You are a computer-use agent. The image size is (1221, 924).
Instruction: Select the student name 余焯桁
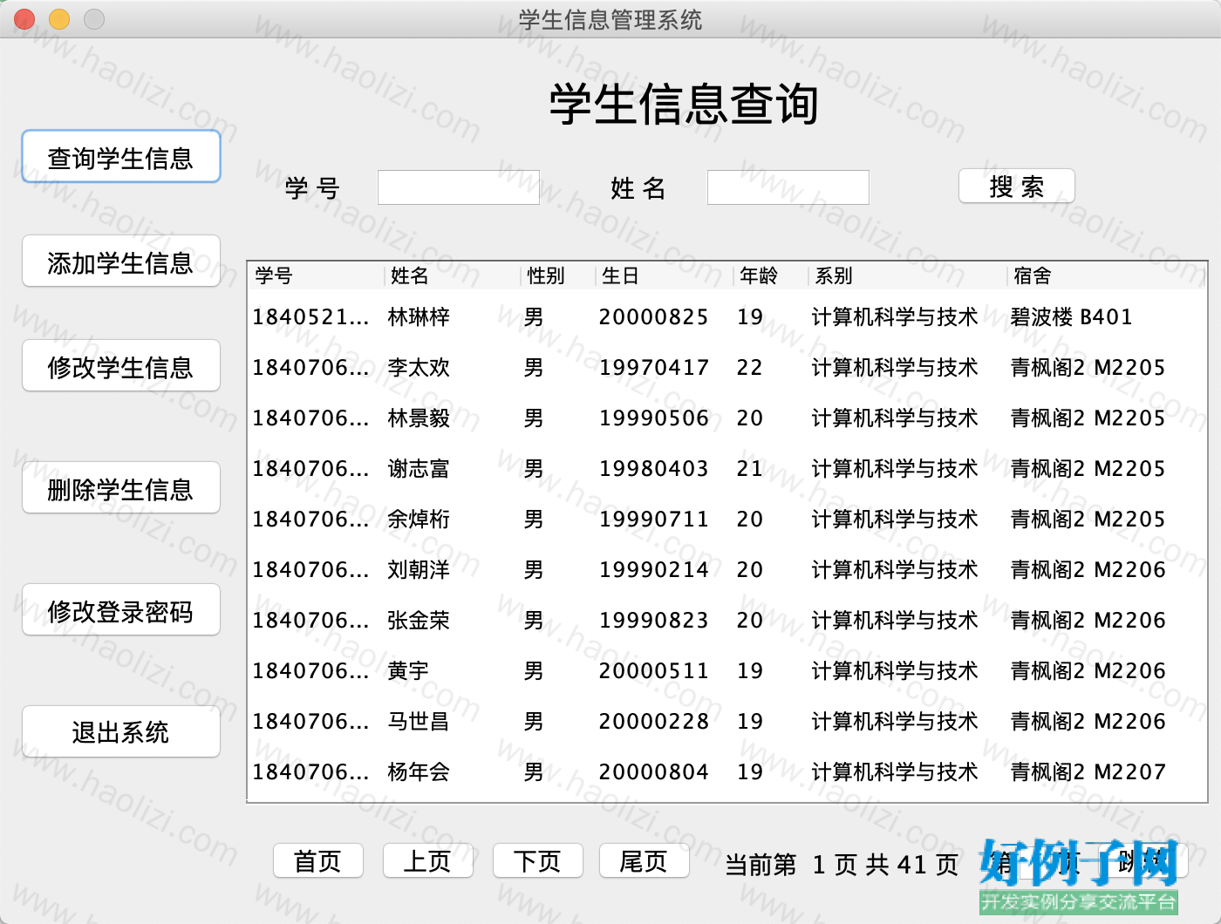pos(419,520)
